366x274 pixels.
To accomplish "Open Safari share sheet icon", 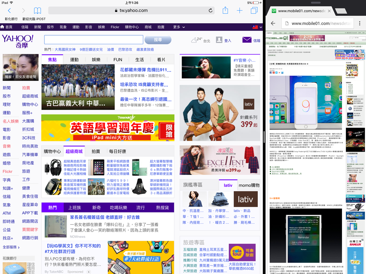I will pos(225,10).
